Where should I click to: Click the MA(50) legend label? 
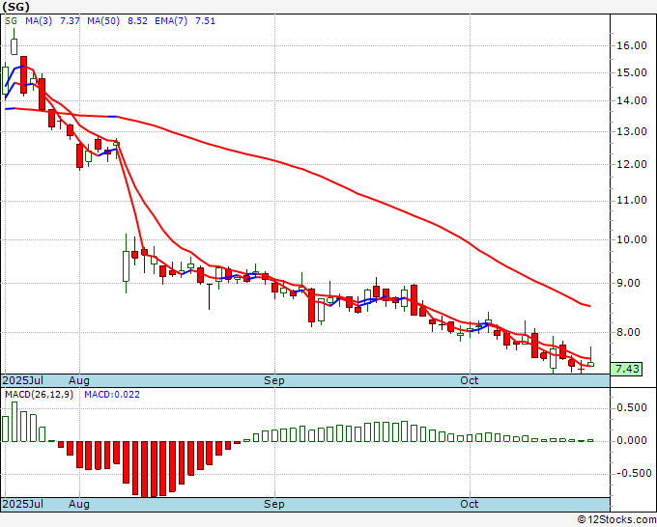[103, 21]
